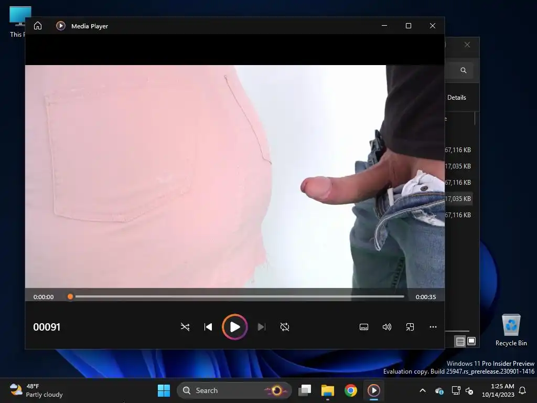Open the clock showing 1:25 AM
The width and height of the screenshot is (537, 403).
click(498, 390)
